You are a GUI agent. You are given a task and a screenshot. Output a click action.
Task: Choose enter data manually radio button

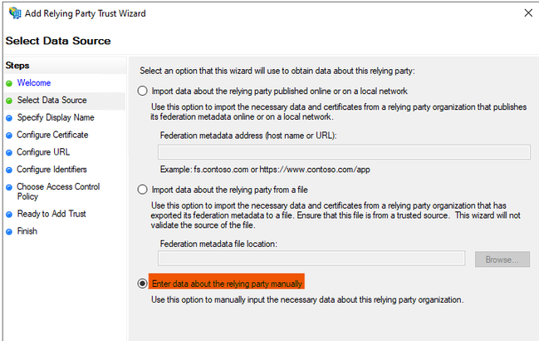click(144, 284)
